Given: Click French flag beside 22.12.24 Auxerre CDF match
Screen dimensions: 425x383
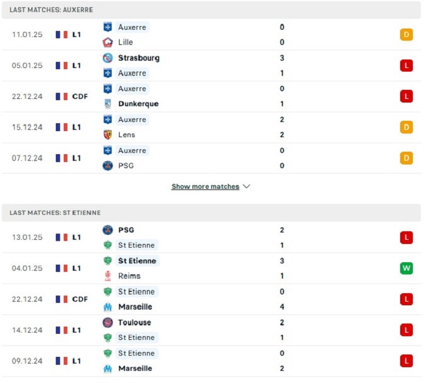Looking at the screenshot, I should (61, 97).
